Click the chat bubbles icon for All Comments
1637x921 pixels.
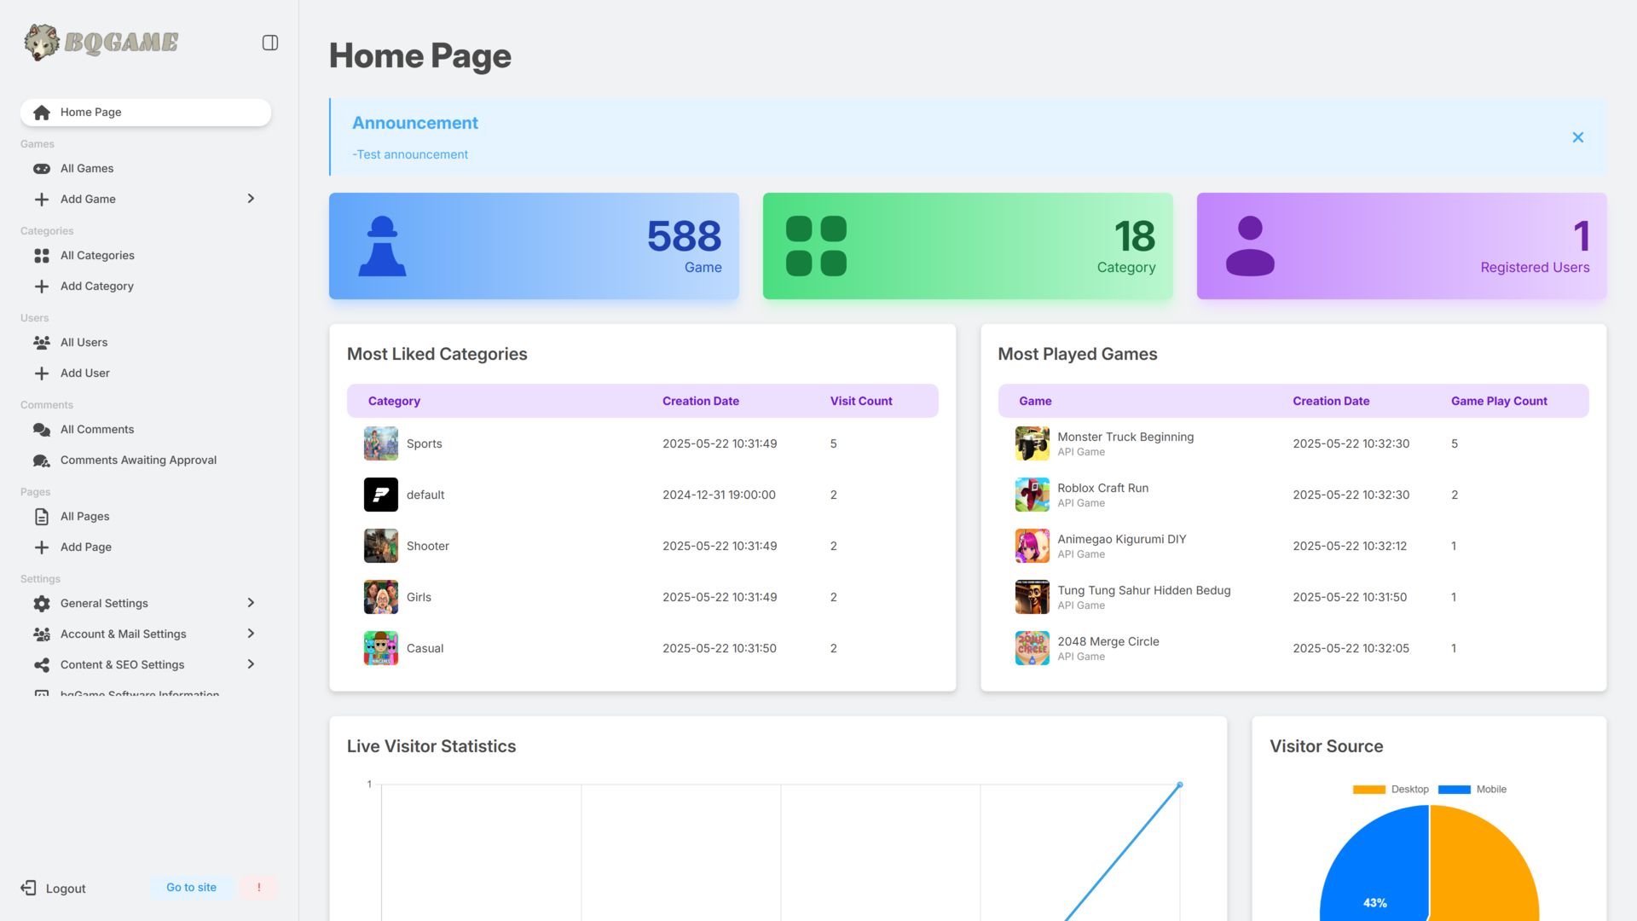point(42,430)
